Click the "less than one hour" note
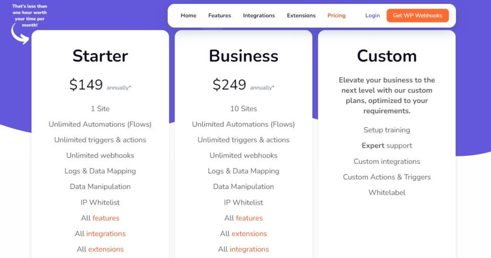The height and width of the screenshot is (258, 491). click(x=30, y=15)
